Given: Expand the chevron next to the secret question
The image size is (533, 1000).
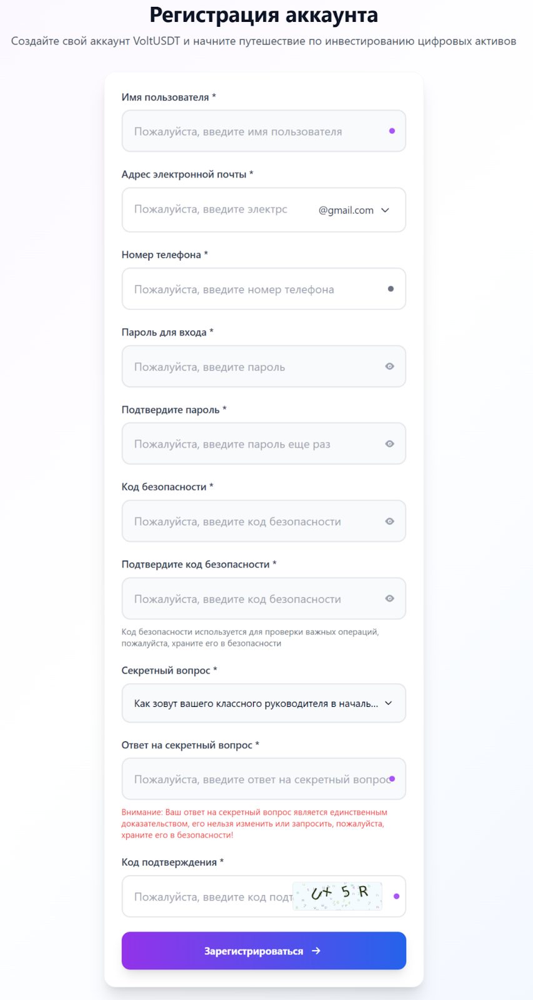Looking at the screenshot, I should click(x=388, y=702).
